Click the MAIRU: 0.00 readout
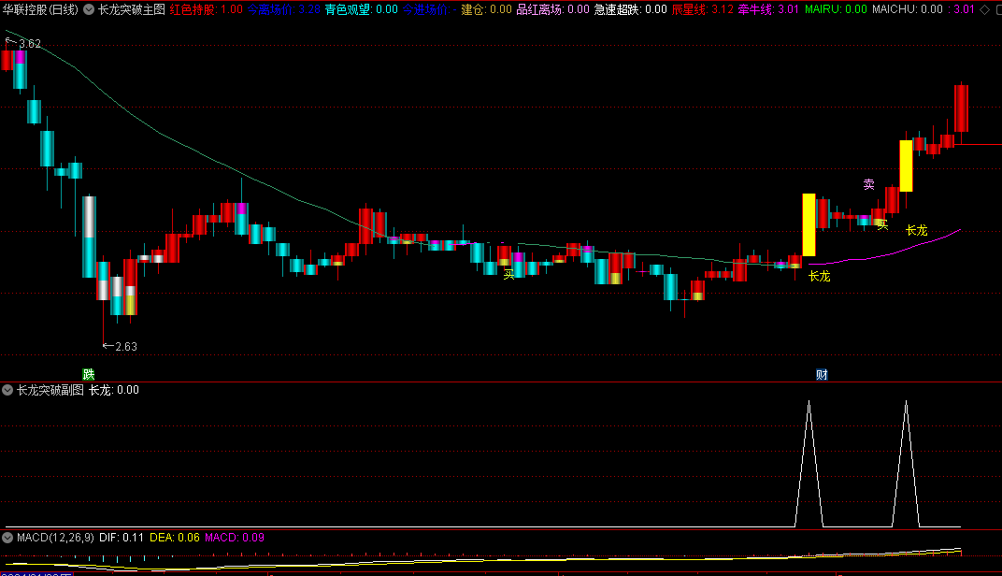Image resolution: width=1002 pixels, height=576 pixels. pyautogui.click(x=836, y=9)
